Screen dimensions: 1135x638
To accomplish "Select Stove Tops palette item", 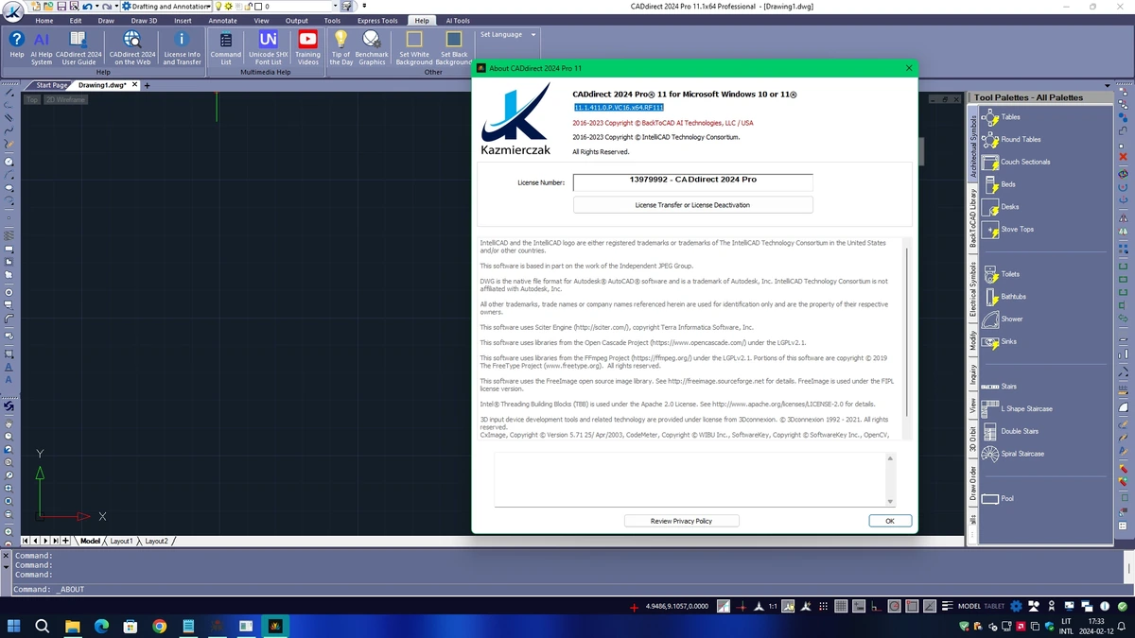I will tap(1007, 229).
